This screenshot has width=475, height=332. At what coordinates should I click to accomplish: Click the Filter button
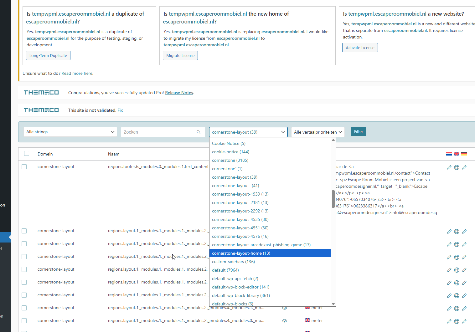[x=359, y=132]
